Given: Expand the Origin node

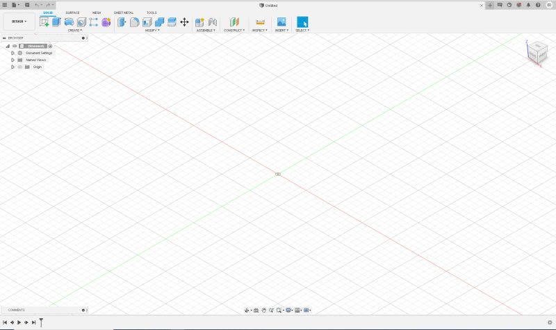Looking at the screenshot, I should click(x=13, y=67).
